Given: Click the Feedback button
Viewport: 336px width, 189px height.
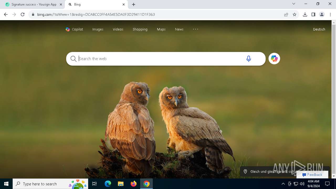Looking at the screenshot, I should 312,175.
